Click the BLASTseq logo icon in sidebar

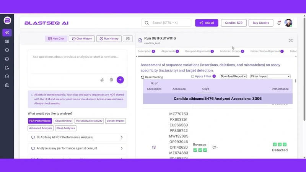[x=7, y=21]
